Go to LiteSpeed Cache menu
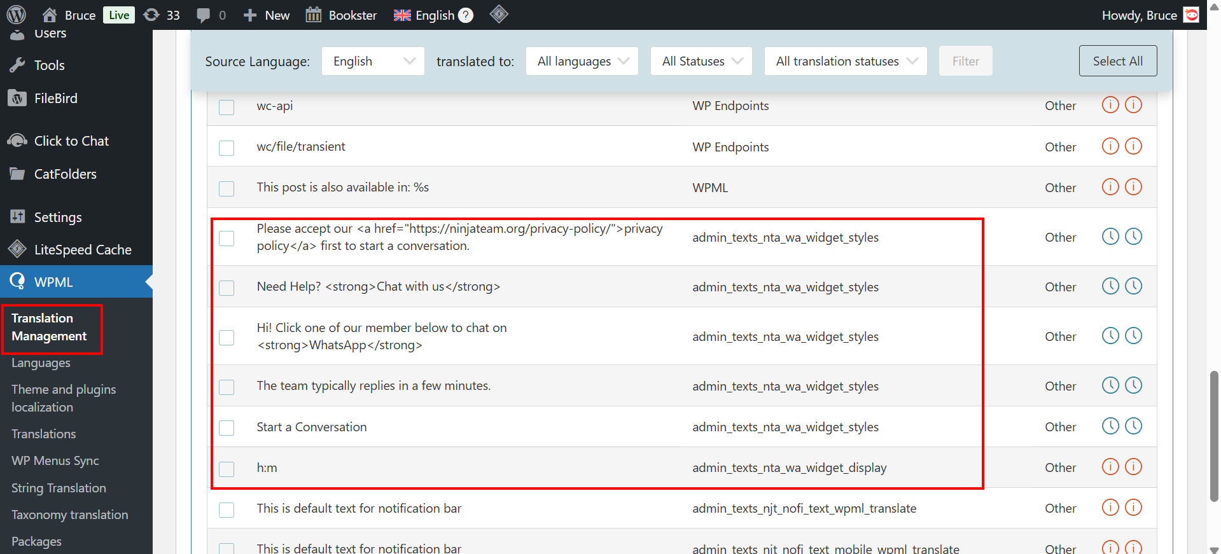The image size is (1221, 554). [83, 250]
